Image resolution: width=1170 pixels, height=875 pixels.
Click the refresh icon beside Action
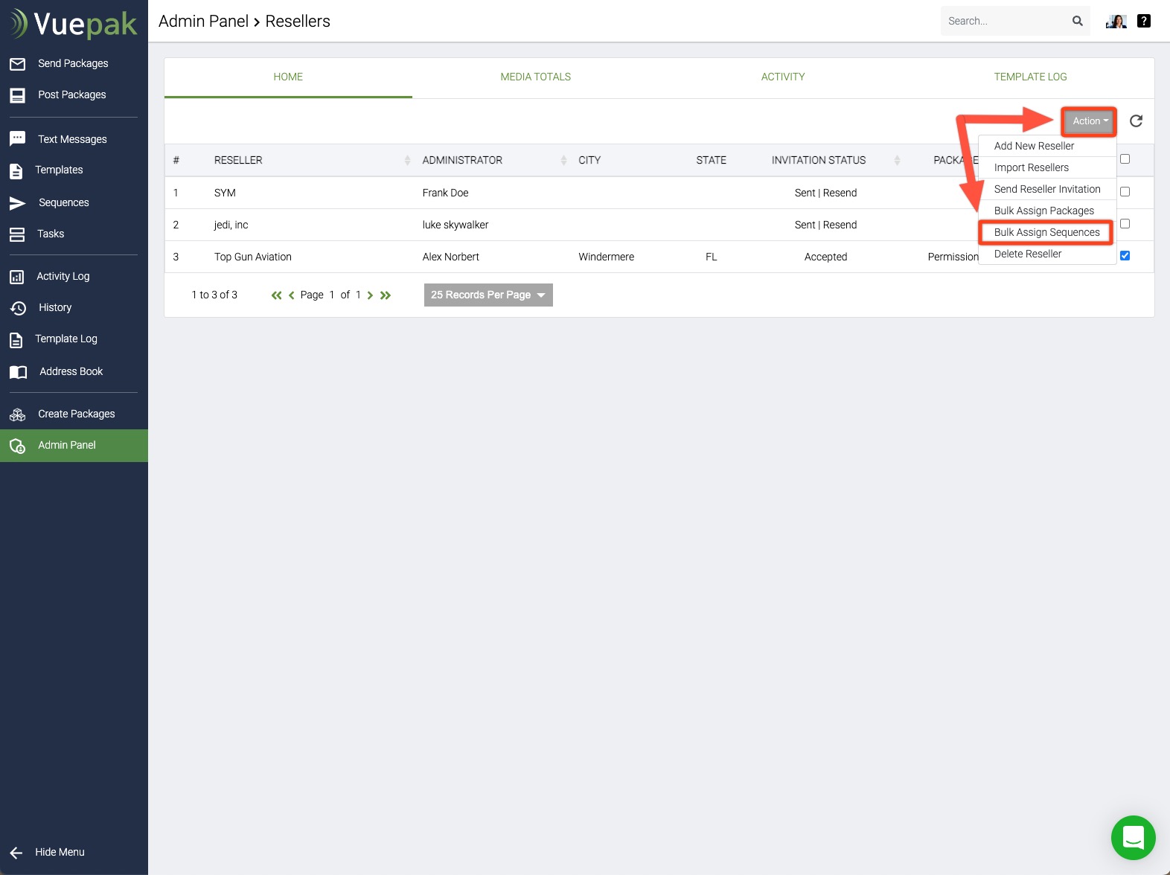pos(1136,121)
